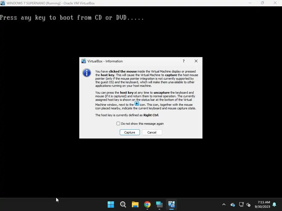Click the VirtualBox icon in dialog title bar
Image resolution: width=282 pixels, height=211 pixels.
(84, 61)
